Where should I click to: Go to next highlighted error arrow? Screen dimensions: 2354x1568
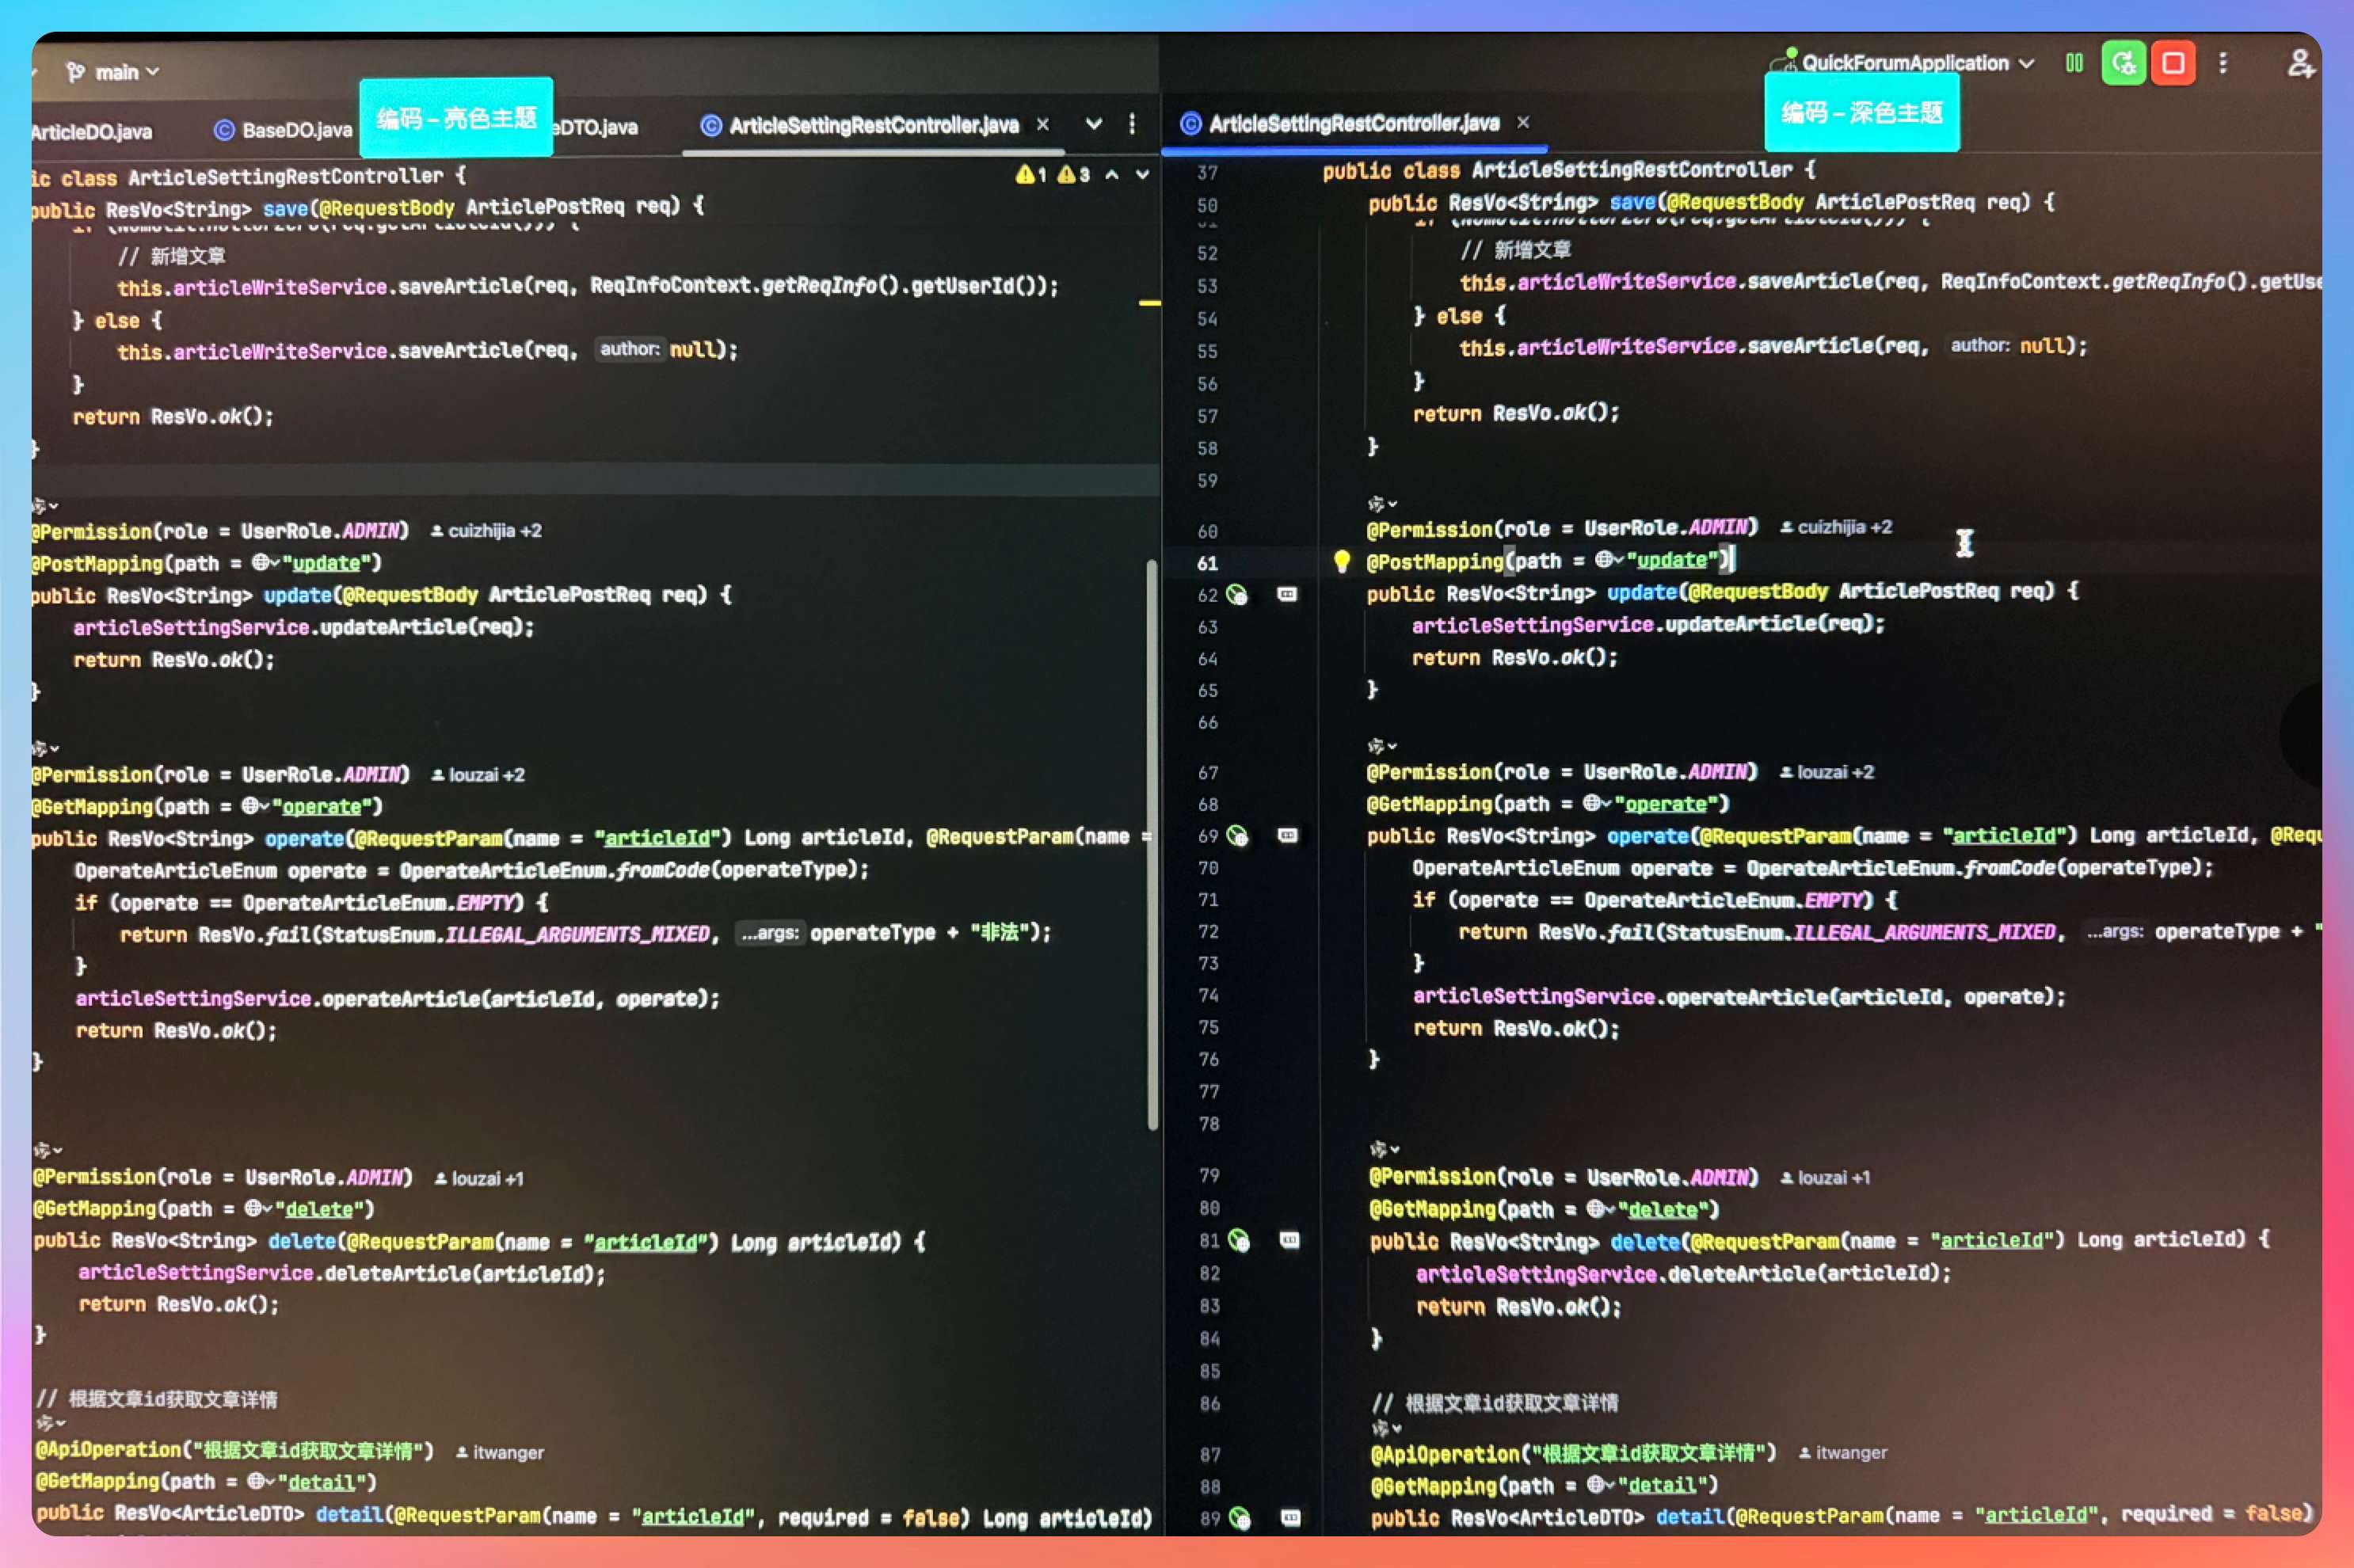[x=1142, y=175]
